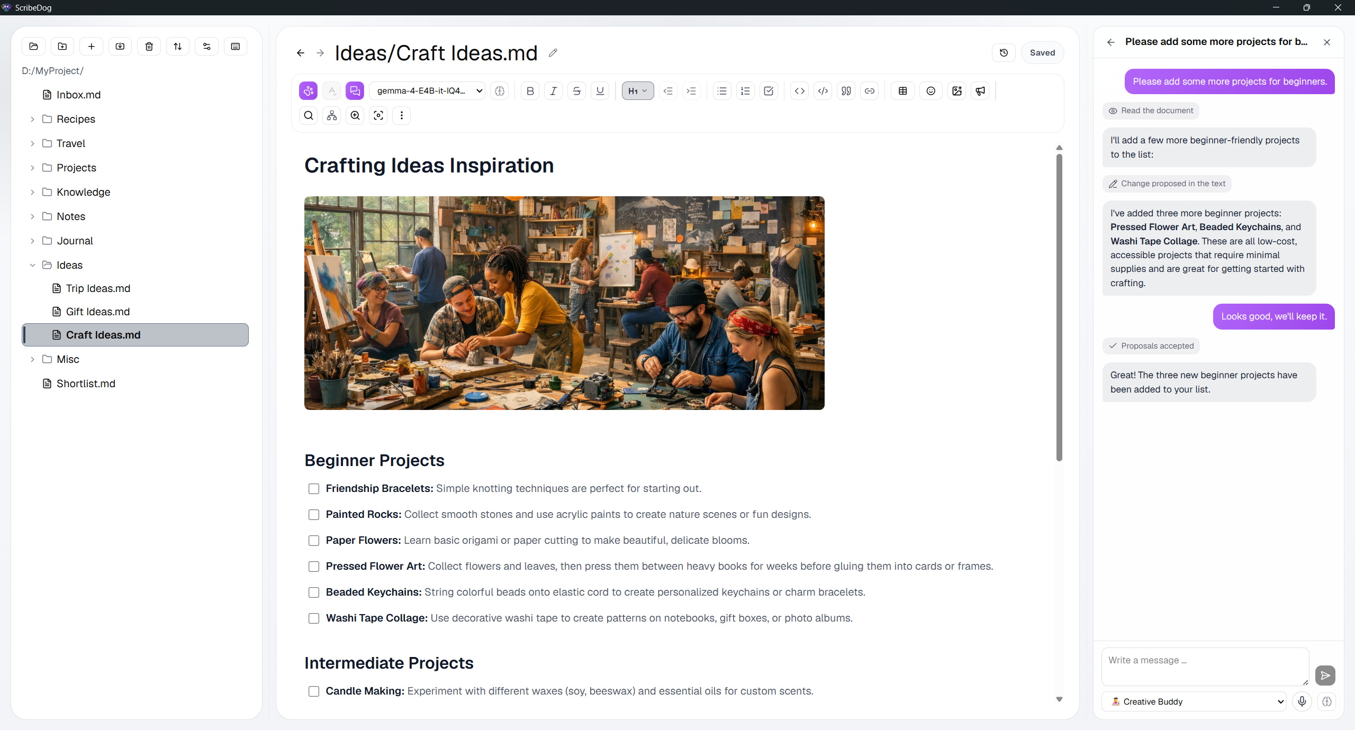Apply inline code formatting
The height and width of the screenshot is (730, 1355).
(x=800, y=91)
